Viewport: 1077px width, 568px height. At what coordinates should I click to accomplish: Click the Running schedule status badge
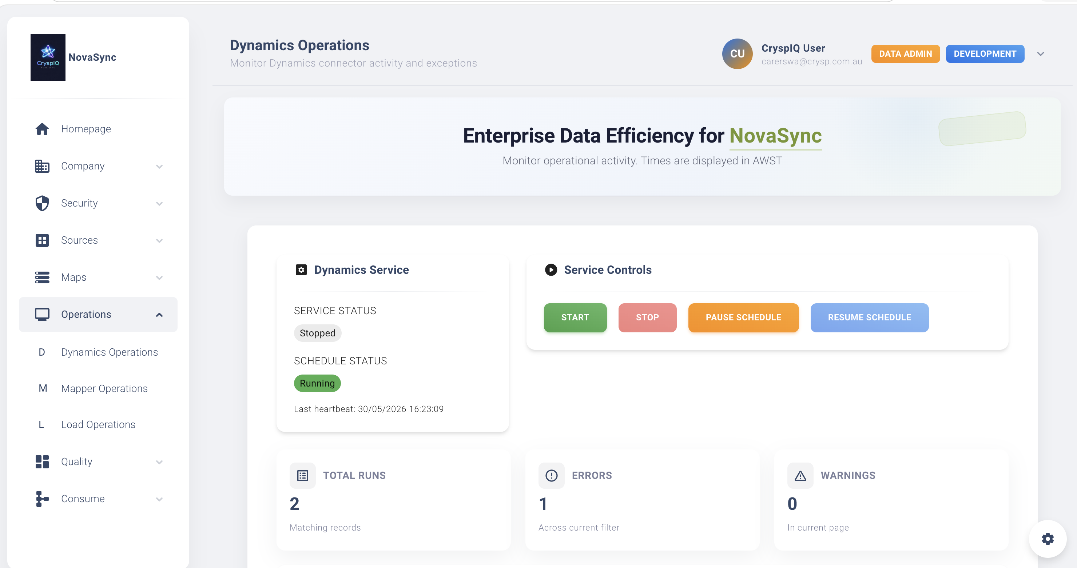(317, 383)
